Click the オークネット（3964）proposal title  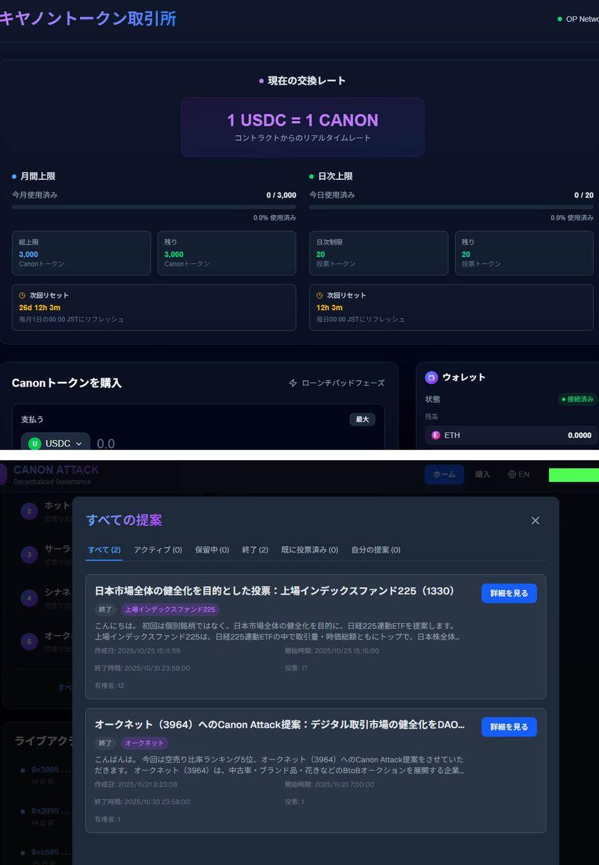(279, 725)
